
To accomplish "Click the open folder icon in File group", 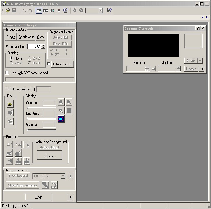I will [x=10, y=104].
